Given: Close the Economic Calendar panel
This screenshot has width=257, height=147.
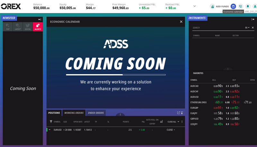Looking at the screenshot, I should (181, 21).
